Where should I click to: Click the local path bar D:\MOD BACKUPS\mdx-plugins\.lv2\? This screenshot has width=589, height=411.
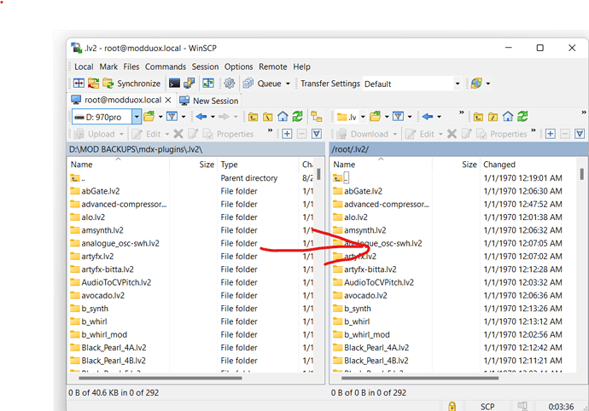pyautogui.click(x=195, y=149)
